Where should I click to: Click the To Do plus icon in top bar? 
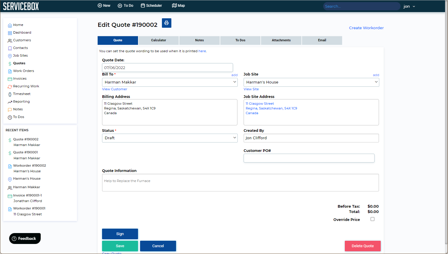point(120,6)
